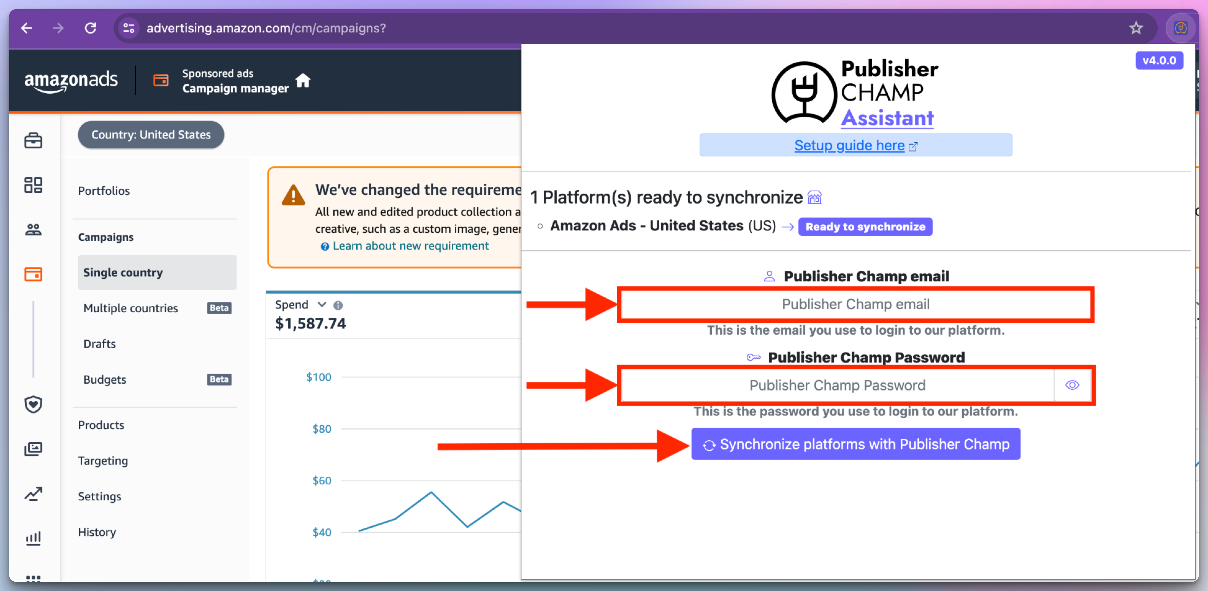Click Synchronize platforms with Publisher Champ
1208x591 pixels.
(x=855, y=444)
